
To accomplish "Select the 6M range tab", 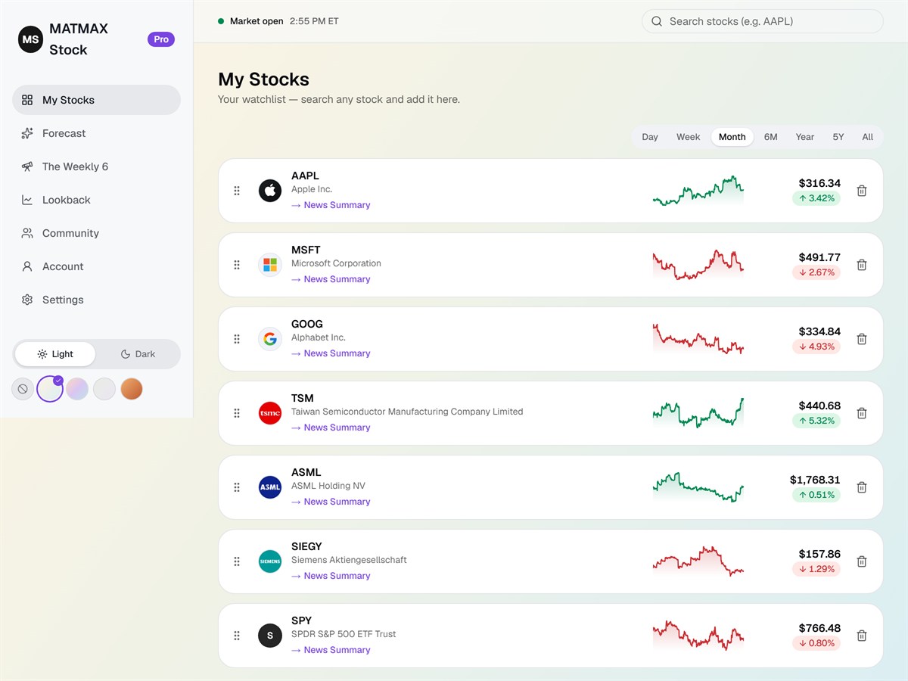I will (770, 137).
